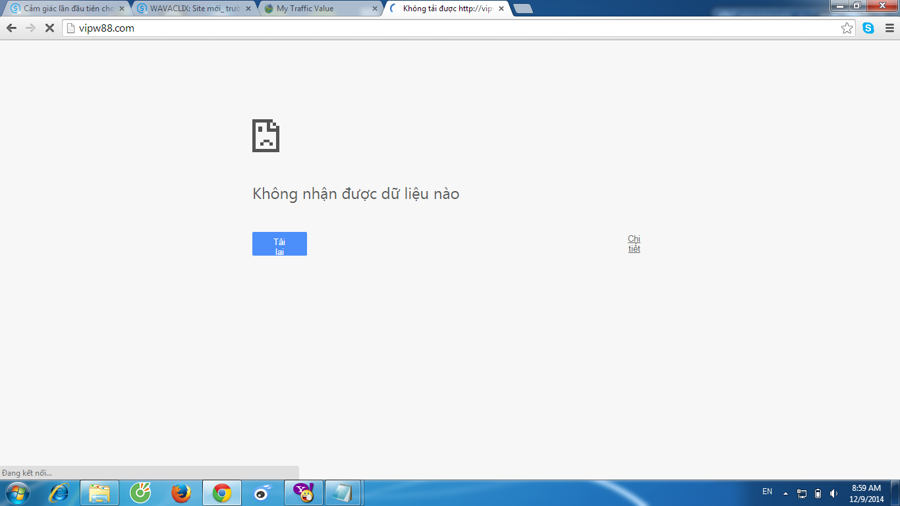Minimize the Chrome window
Viewport: 900px width, 506px height.
click(x=839, y=5)
